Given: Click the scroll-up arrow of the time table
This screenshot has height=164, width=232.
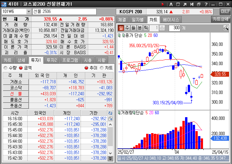Looking at the screenshot, I should (111, 124).
